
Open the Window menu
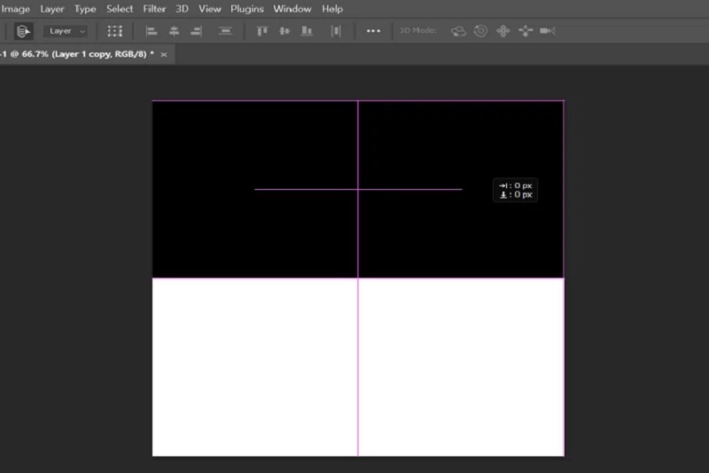coord(292,9)
